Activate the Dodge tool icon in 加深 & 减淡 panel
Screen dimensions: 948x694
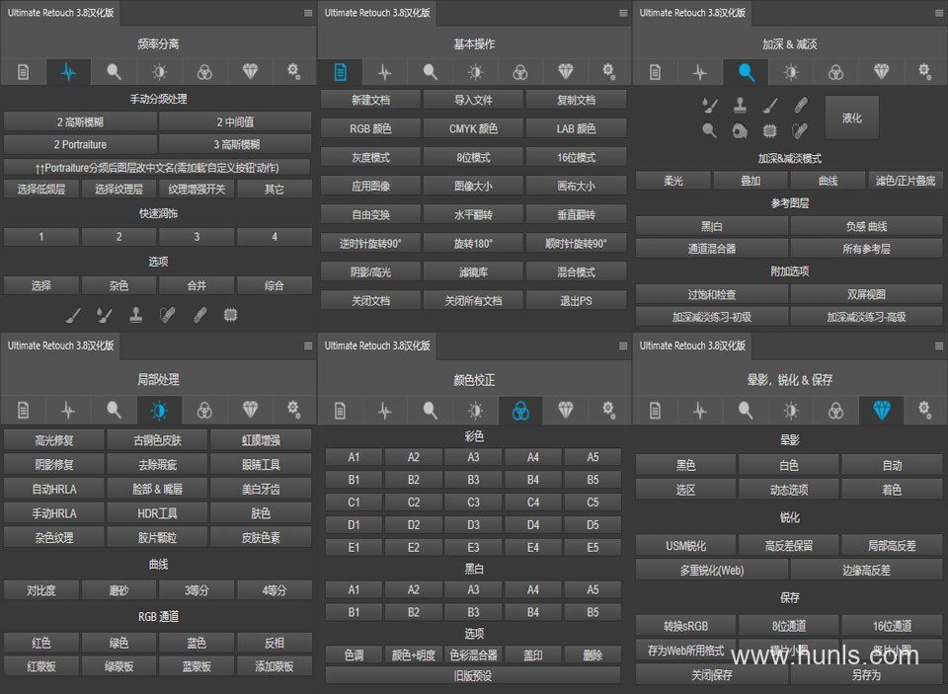[x=710, y=130]
